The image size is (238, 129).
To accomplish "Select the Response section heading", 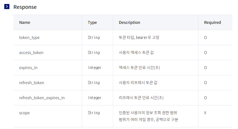I will [x=25, y=7].
